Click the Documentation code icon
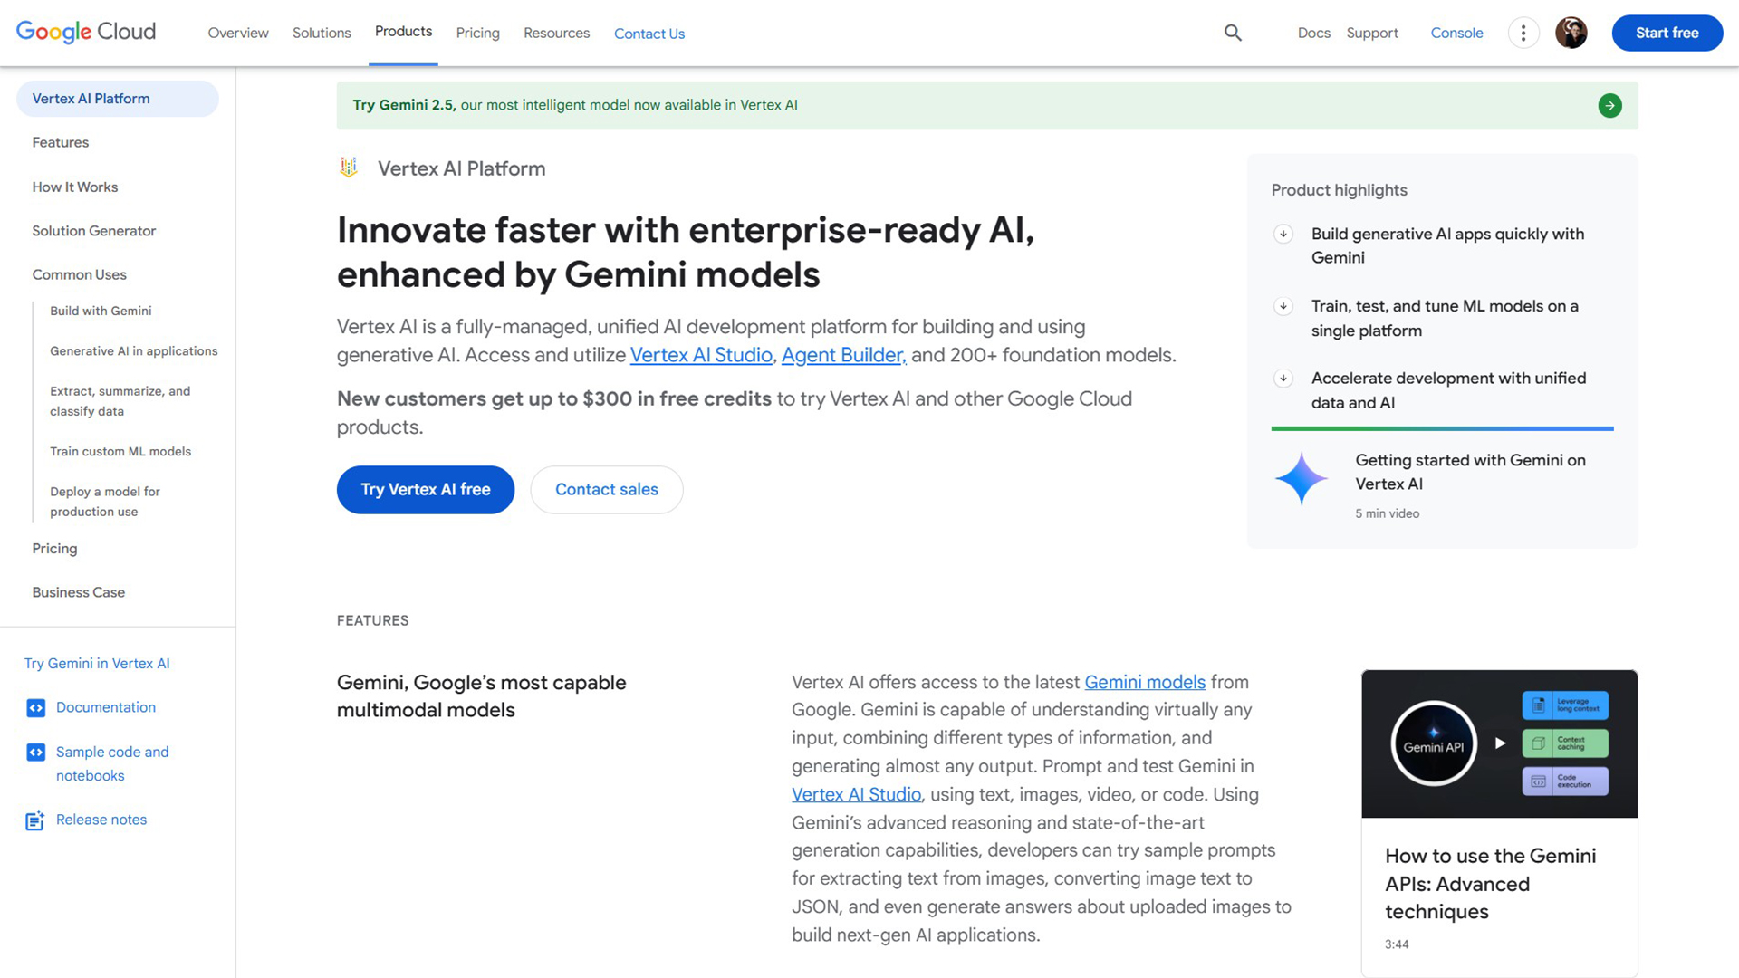The width and height of the screenshot is (1739, 978). click(35, 708)
